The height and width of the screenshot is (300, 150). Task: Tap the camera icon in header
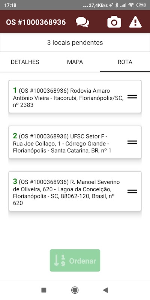point(114,22)
